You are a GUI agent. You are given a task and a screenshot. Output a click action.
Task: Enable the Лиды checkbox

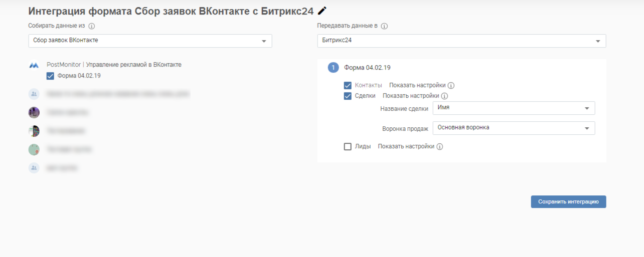(x=348, y=147)
